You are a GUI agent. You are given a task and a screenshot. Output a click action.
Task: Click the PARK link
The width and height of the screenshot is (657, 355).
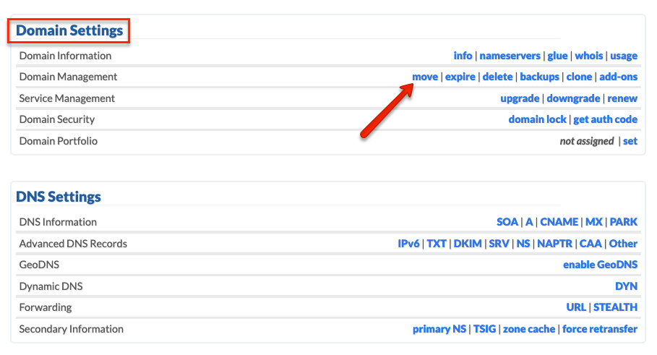pos(624,222)
